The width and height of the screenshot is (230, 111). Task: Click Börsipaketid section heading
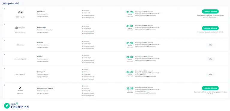pyautogui.click(x=10, y=3)
